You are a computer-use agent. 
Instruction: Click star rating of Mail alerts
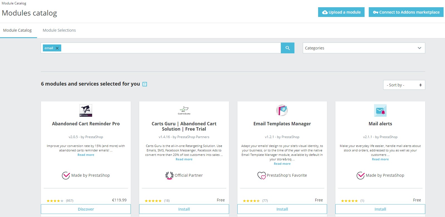[349, 201]
